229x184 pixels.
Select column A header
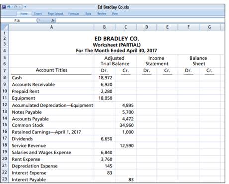(x=52, y=27)
